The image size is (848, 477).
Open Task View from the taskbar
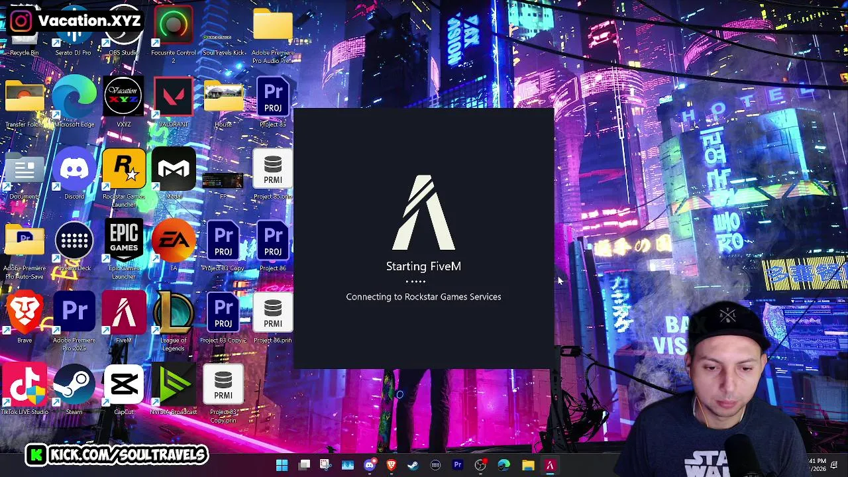tap(304, 465)
